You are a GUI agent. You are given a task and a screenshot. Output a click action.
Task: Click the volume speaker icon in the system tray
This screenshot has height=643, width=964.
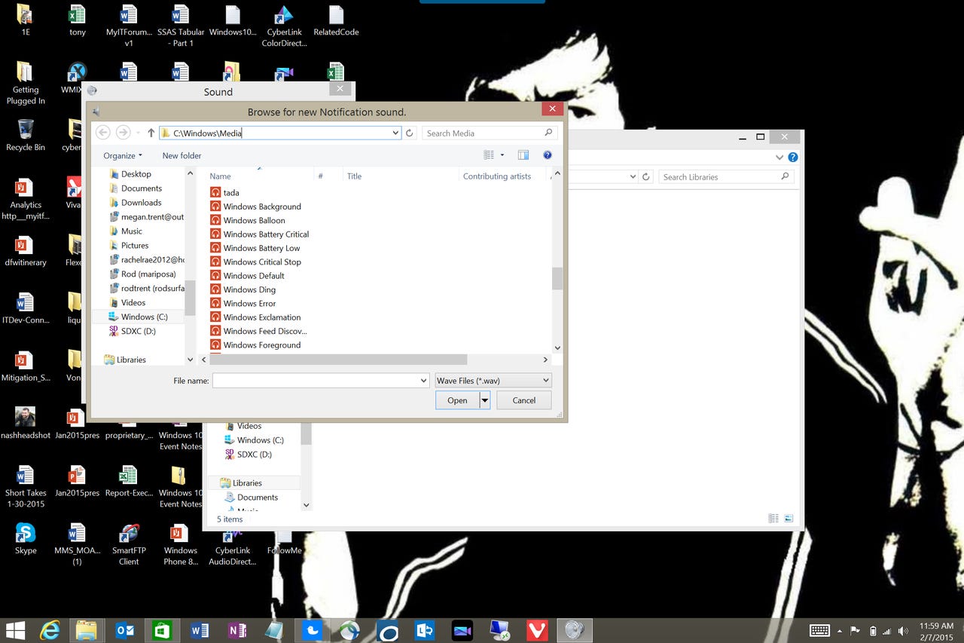coord(905,630)
